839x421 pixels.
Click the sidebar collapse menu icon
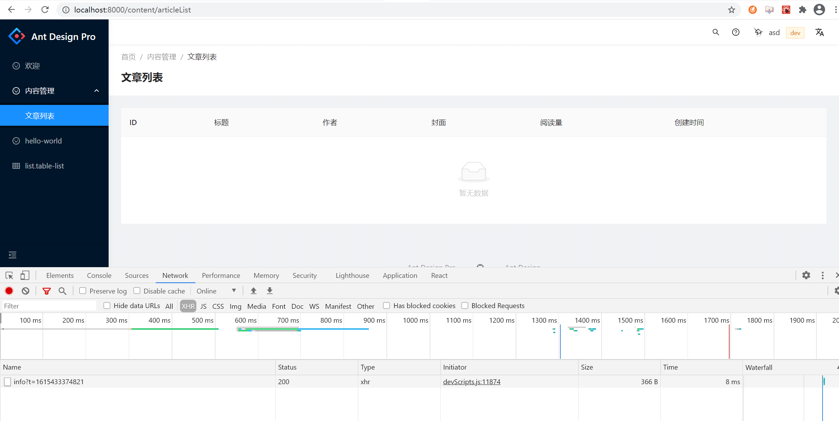[13, 255]
